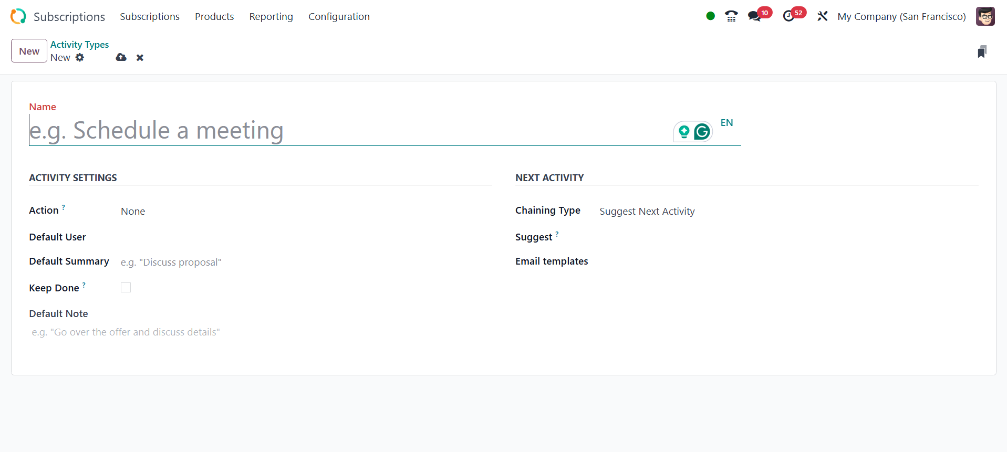Open the Configuration menu
Image resolution: width=1007 pixels, height=452 pixels.
click(x=339, y=16)
